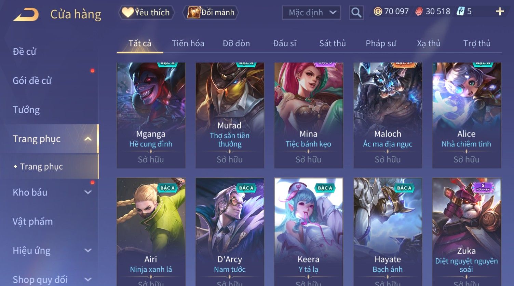Open Murad Thợ săn tiền thưởng skin

point(230,115)
